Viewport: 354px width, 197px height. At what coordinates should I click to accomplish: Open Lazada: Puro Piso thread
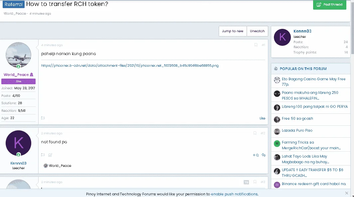point(297,130)
